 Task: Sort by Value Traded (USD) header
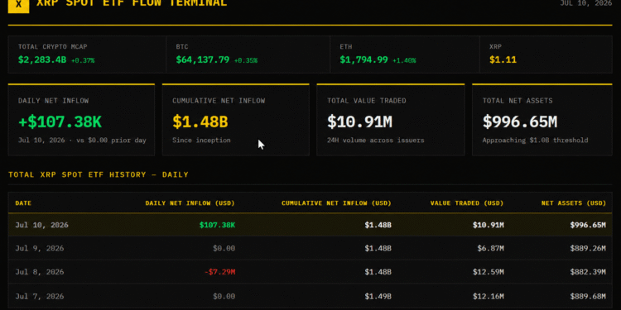[467, 203]
